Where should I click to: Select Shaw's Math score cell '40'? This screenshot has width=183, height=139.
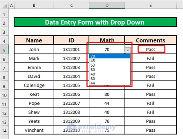[107, 112]
